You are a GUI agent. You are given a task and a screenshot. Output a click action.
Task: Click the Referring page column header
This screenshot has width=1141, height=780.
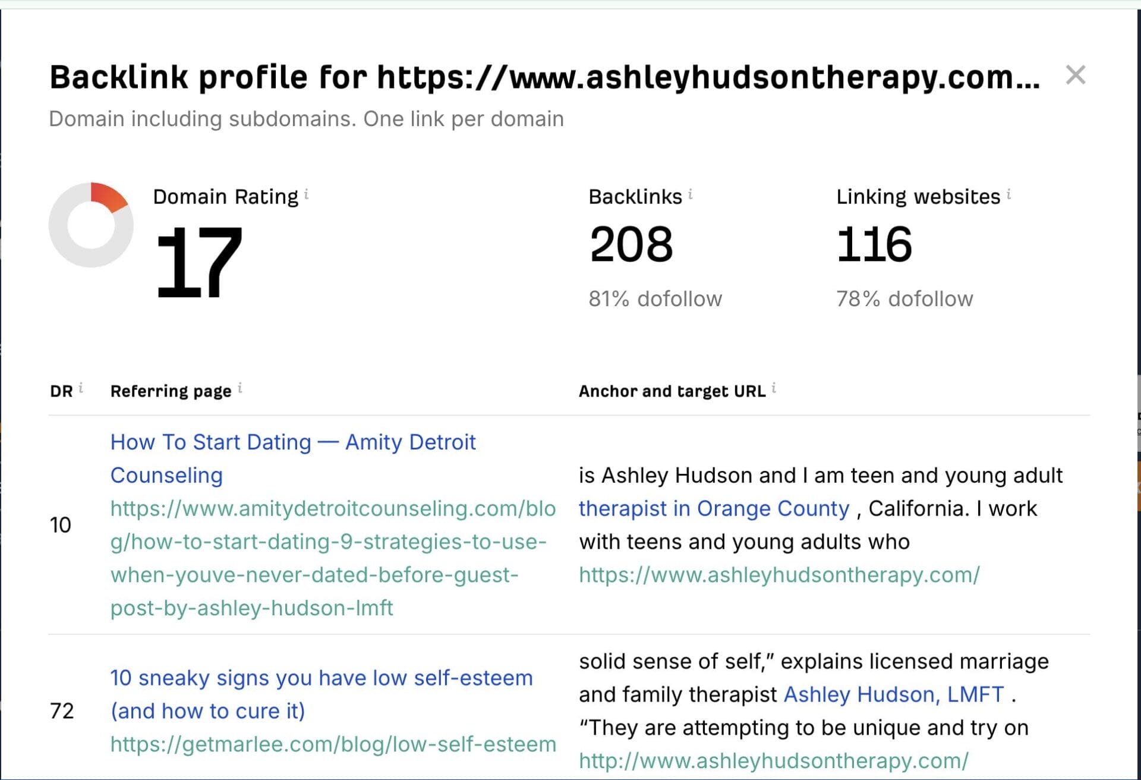pos(171,391)
